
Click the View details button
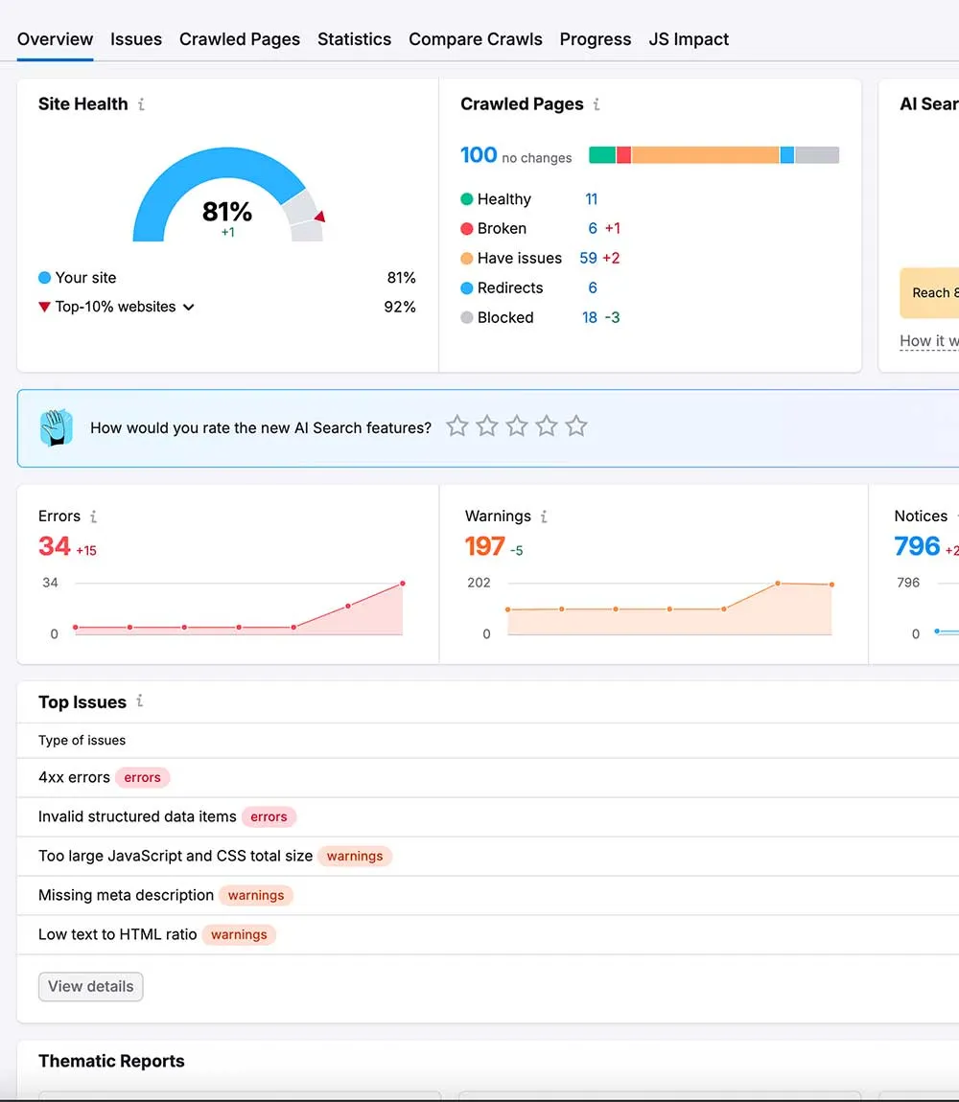pyautogui.click(x=90, y=986)
